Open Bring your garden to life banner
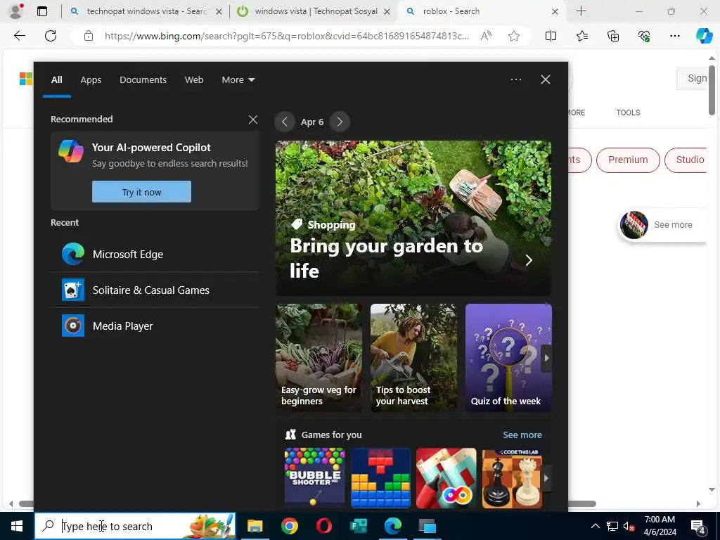The height and width of the screenshot is (540, 720). 413,218
